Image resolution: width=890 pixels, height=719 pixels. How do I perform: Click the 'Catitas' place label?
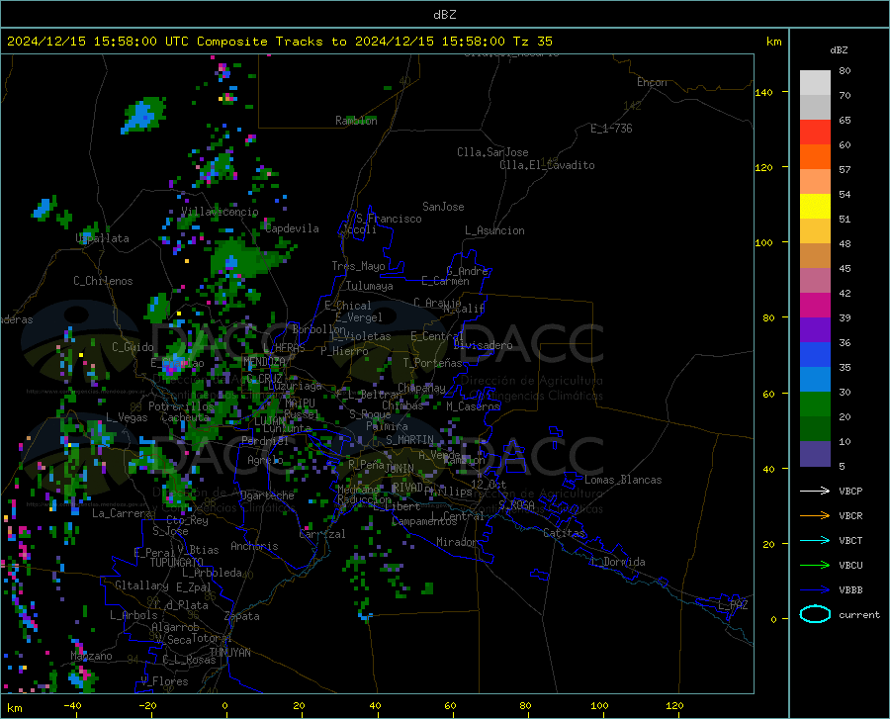click(564, 533)
